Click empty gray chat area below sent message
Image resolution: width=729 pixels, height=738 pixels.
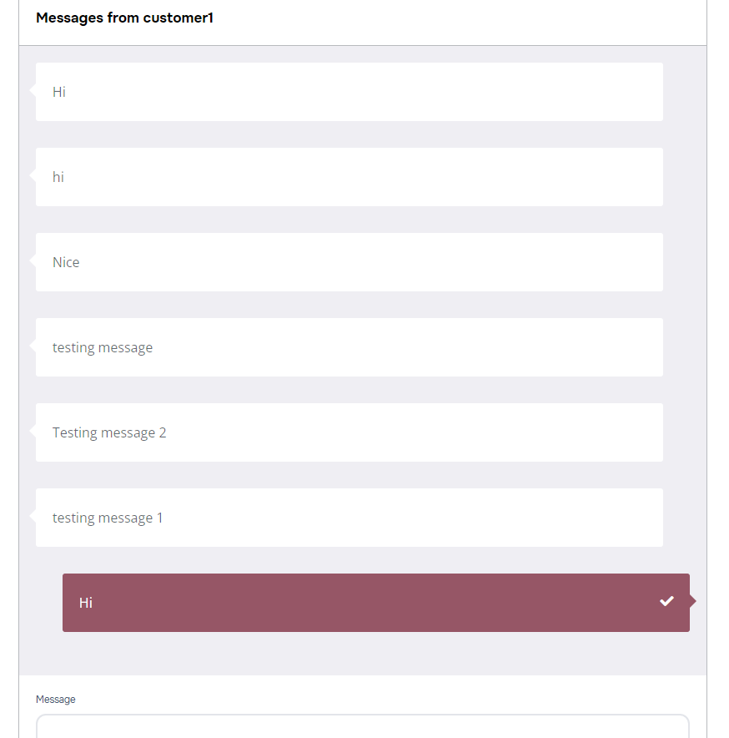[363, 654]
